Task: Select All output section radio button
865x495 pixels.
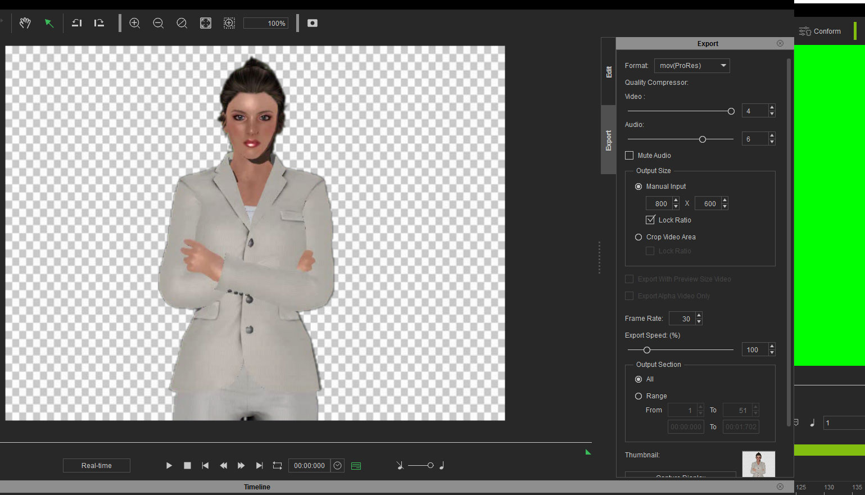Action: pos(638,379)
